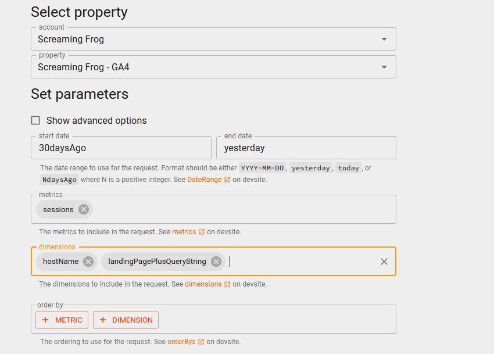Open the account dropdown arrow
The height and width of the screenshot is (354, 494).
(x=384, y=39)
